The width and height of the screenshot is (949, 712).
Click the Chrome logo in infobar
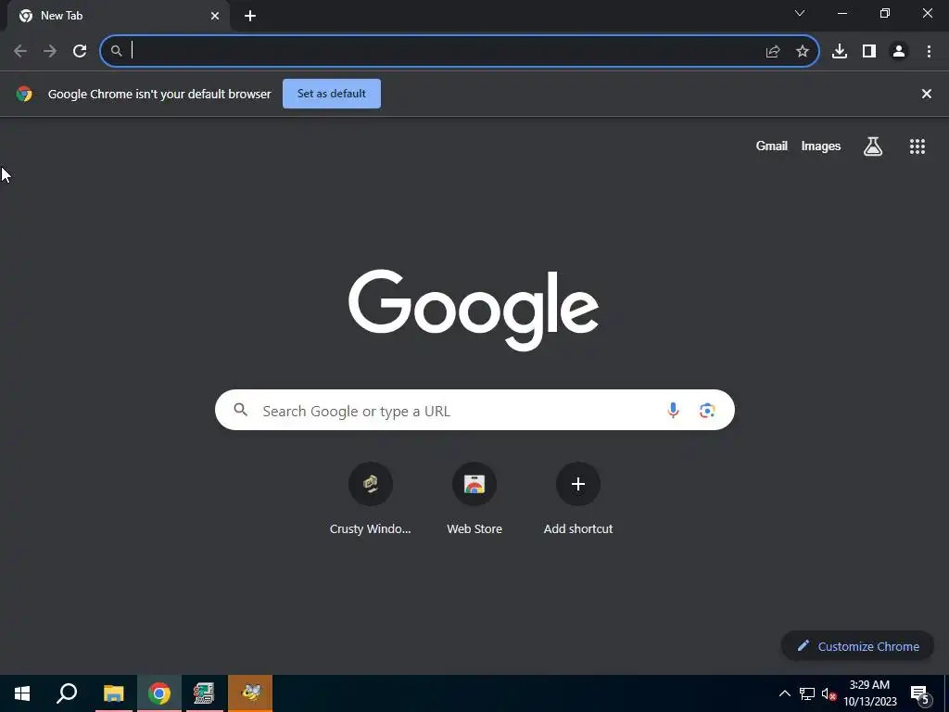pyautogui.click(x=24, y=94)
